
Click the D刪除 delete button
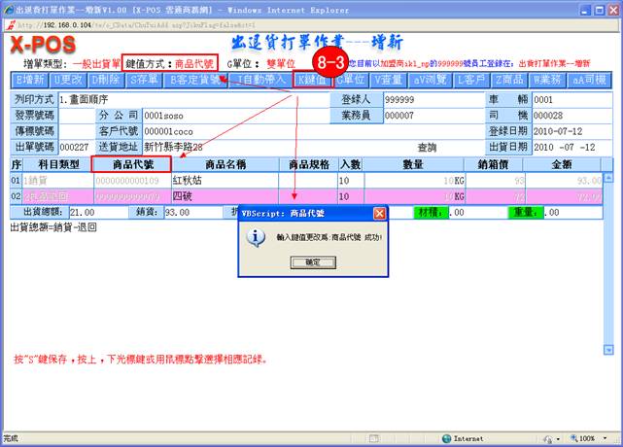click(x=107, y=80)
